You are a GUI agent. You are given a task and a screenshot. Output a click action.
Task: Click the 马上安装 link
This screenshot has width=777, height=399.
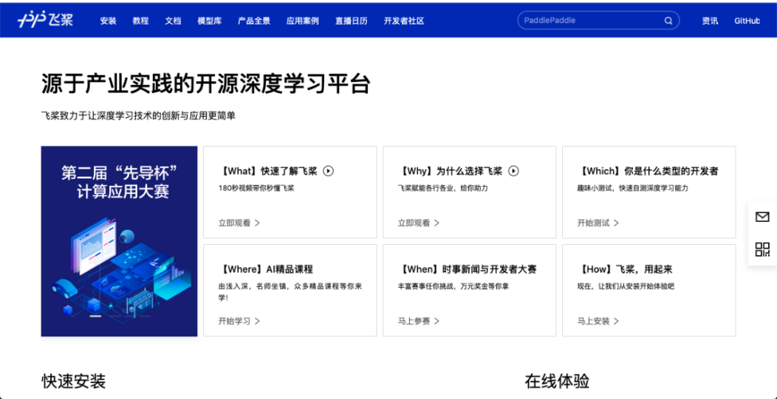tap(598, 321)
